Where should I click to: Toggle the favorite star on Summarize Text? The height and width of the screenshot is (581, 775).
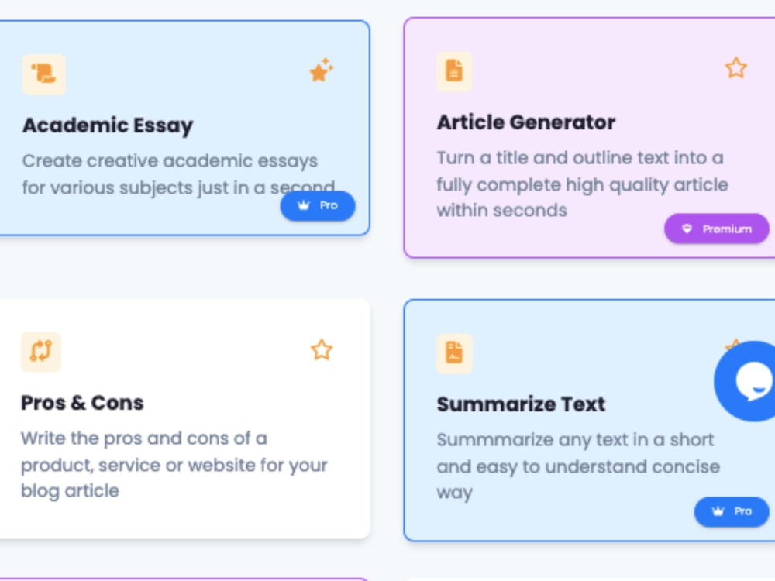732,345
